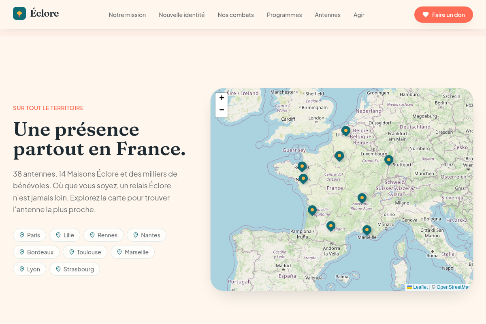Image resolution: width=486 pixels, height=324 pixels.
Task: Click the 'SUR TOUT LE TERRITOIRE' label
Action: click(48, 108)
